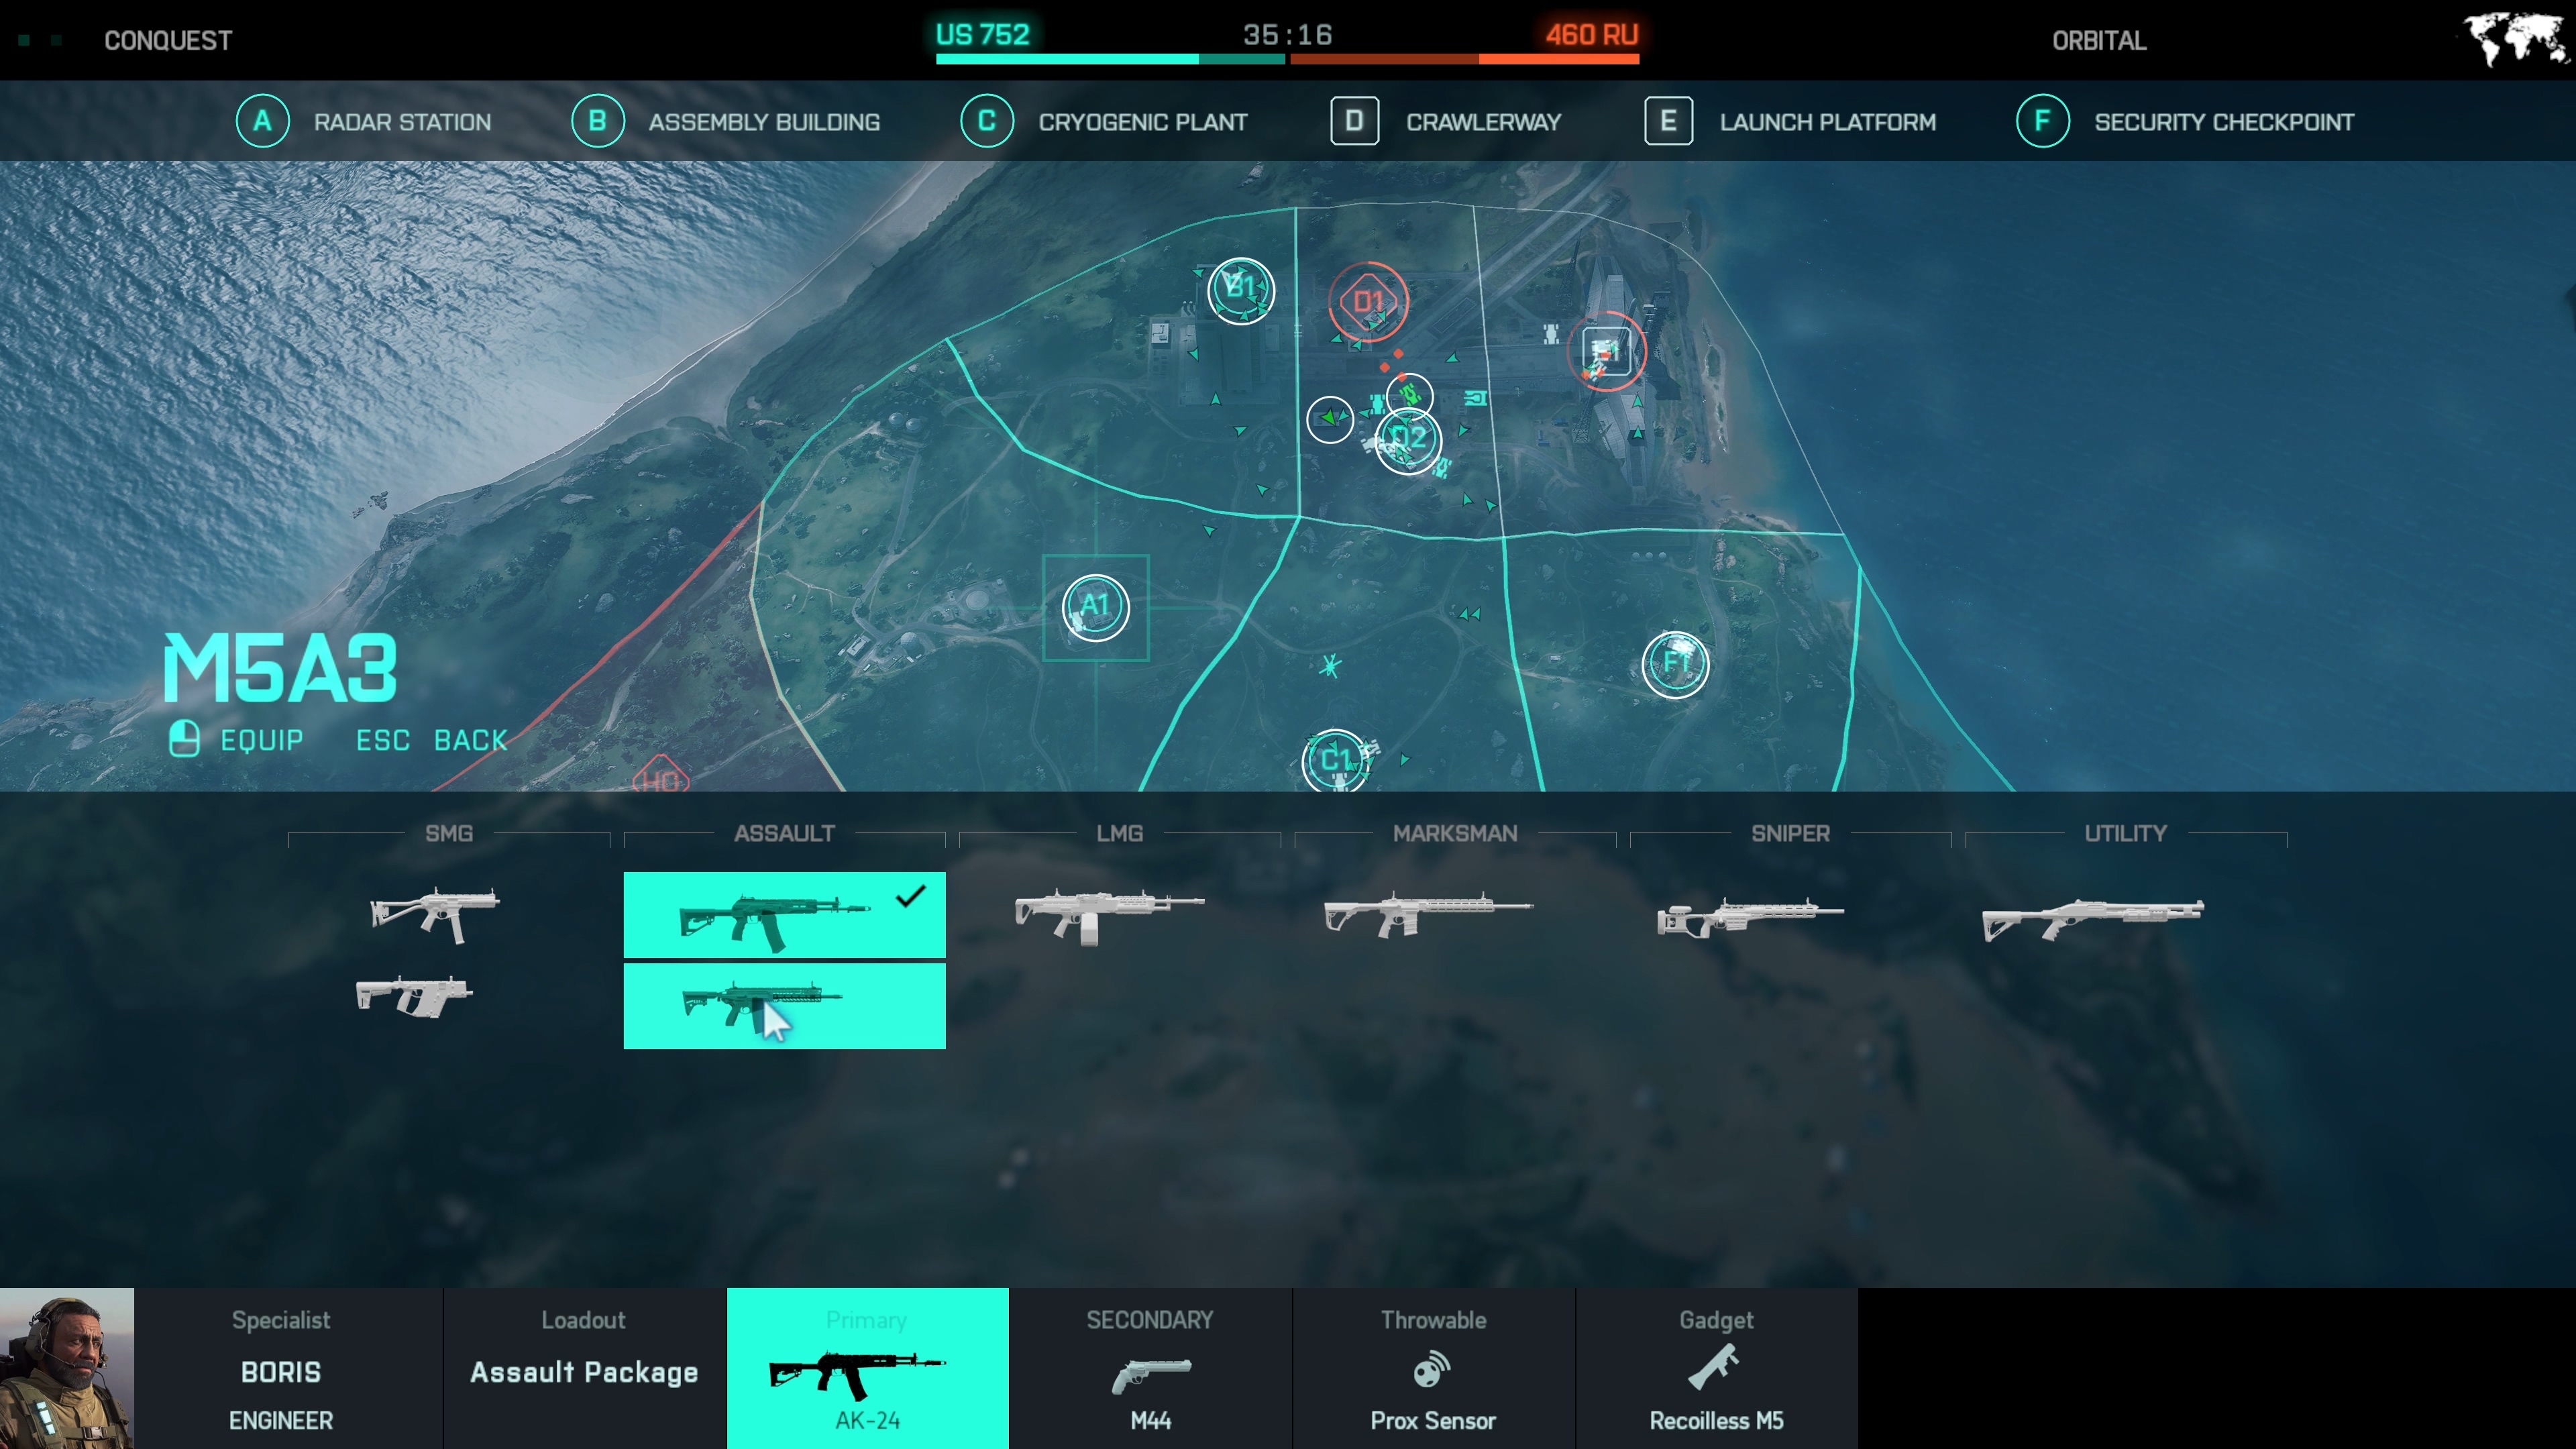Open the Throwable Prox Sensor slot
This screenshot has width=2576, height=1449.
pos(1433,1368)
